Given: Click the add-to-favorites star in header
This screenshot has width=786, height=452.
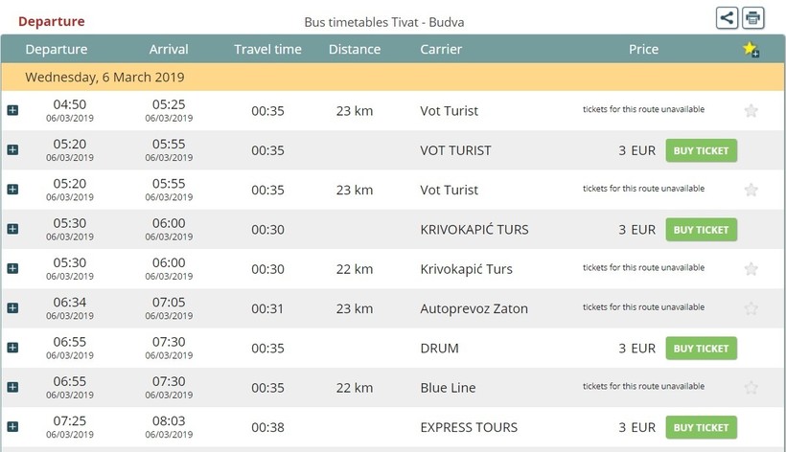Looking at the screenshot, I should coord(751,49).
